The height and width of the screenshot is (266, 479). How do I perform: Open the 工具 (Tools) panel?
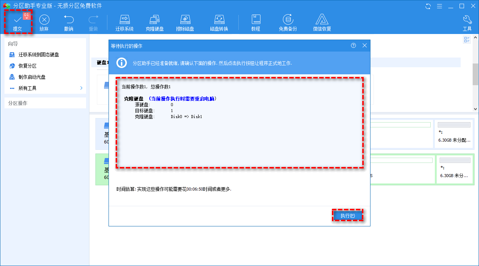tap(467, 21)
